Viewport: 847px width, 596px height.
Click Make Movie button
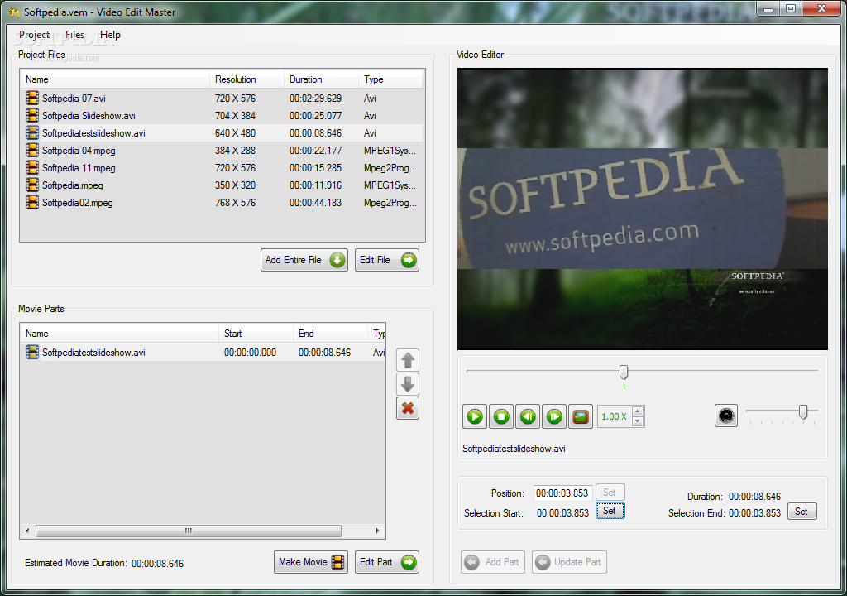311,562
